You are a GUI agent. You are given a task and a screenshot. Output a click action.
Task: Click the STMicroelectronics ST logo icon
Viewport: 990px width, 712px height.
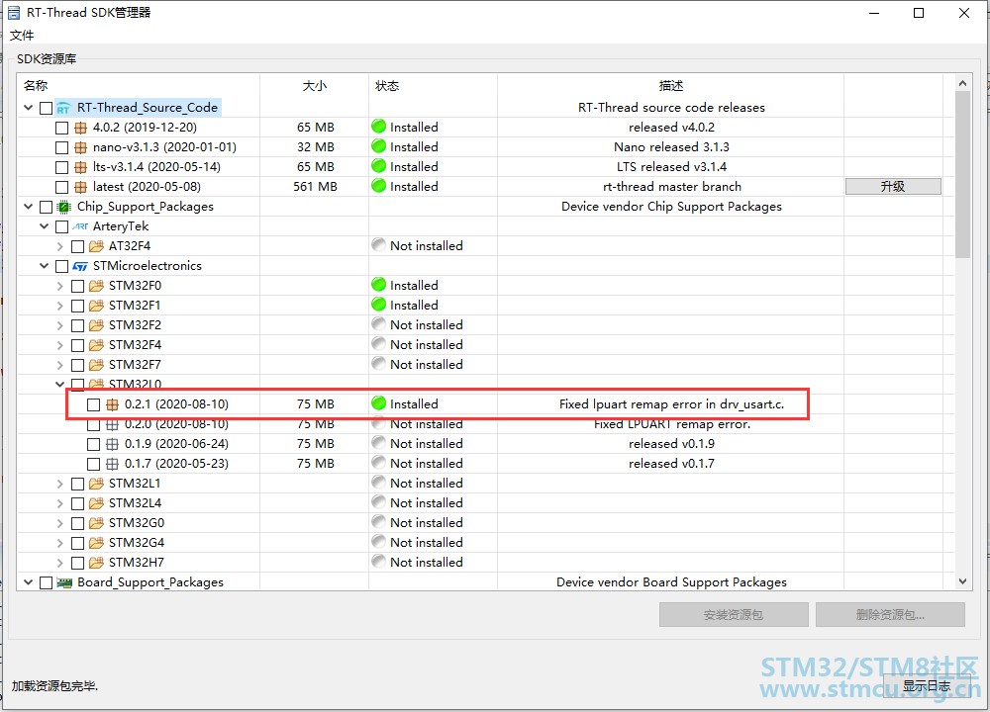click(x=80, y=266)
